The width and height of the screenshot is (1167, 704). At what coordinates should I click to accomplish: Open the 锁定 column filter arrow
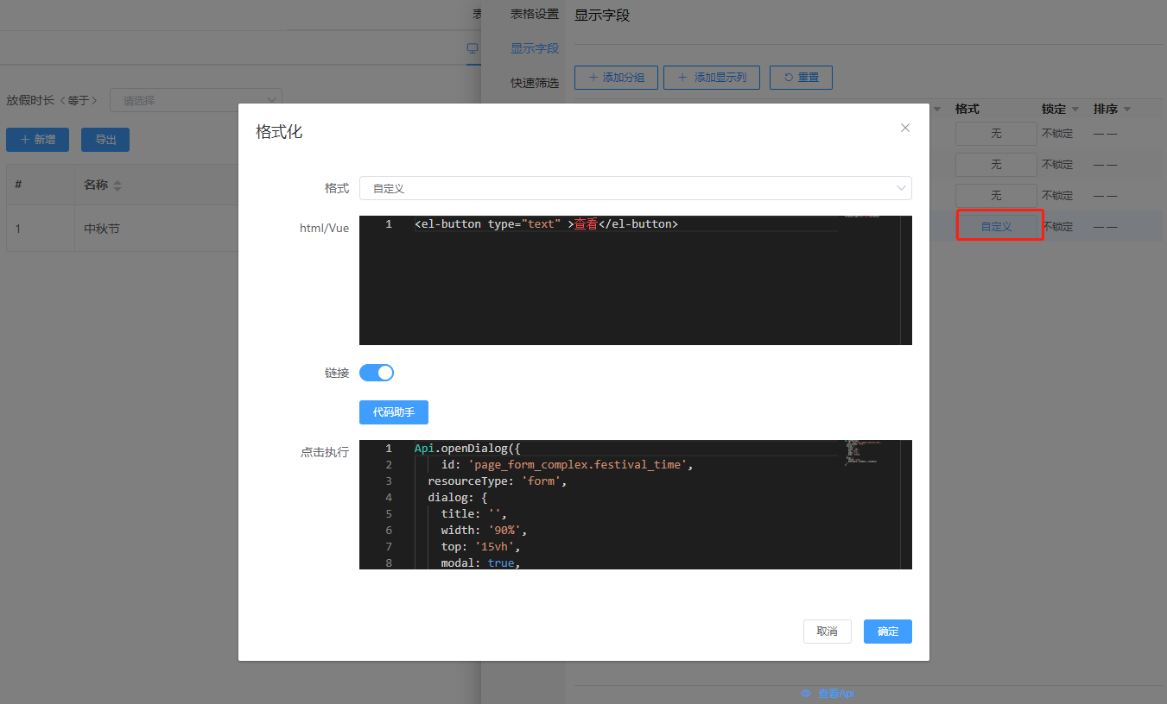[x=1075, y=110]
